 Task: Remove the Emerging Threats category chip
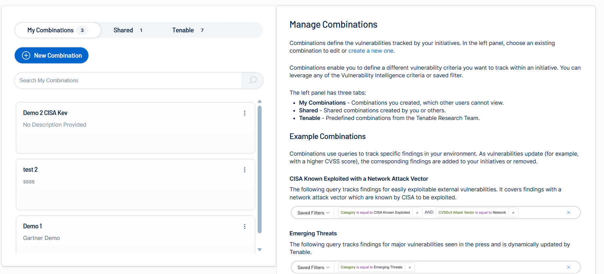coord(410,267)
